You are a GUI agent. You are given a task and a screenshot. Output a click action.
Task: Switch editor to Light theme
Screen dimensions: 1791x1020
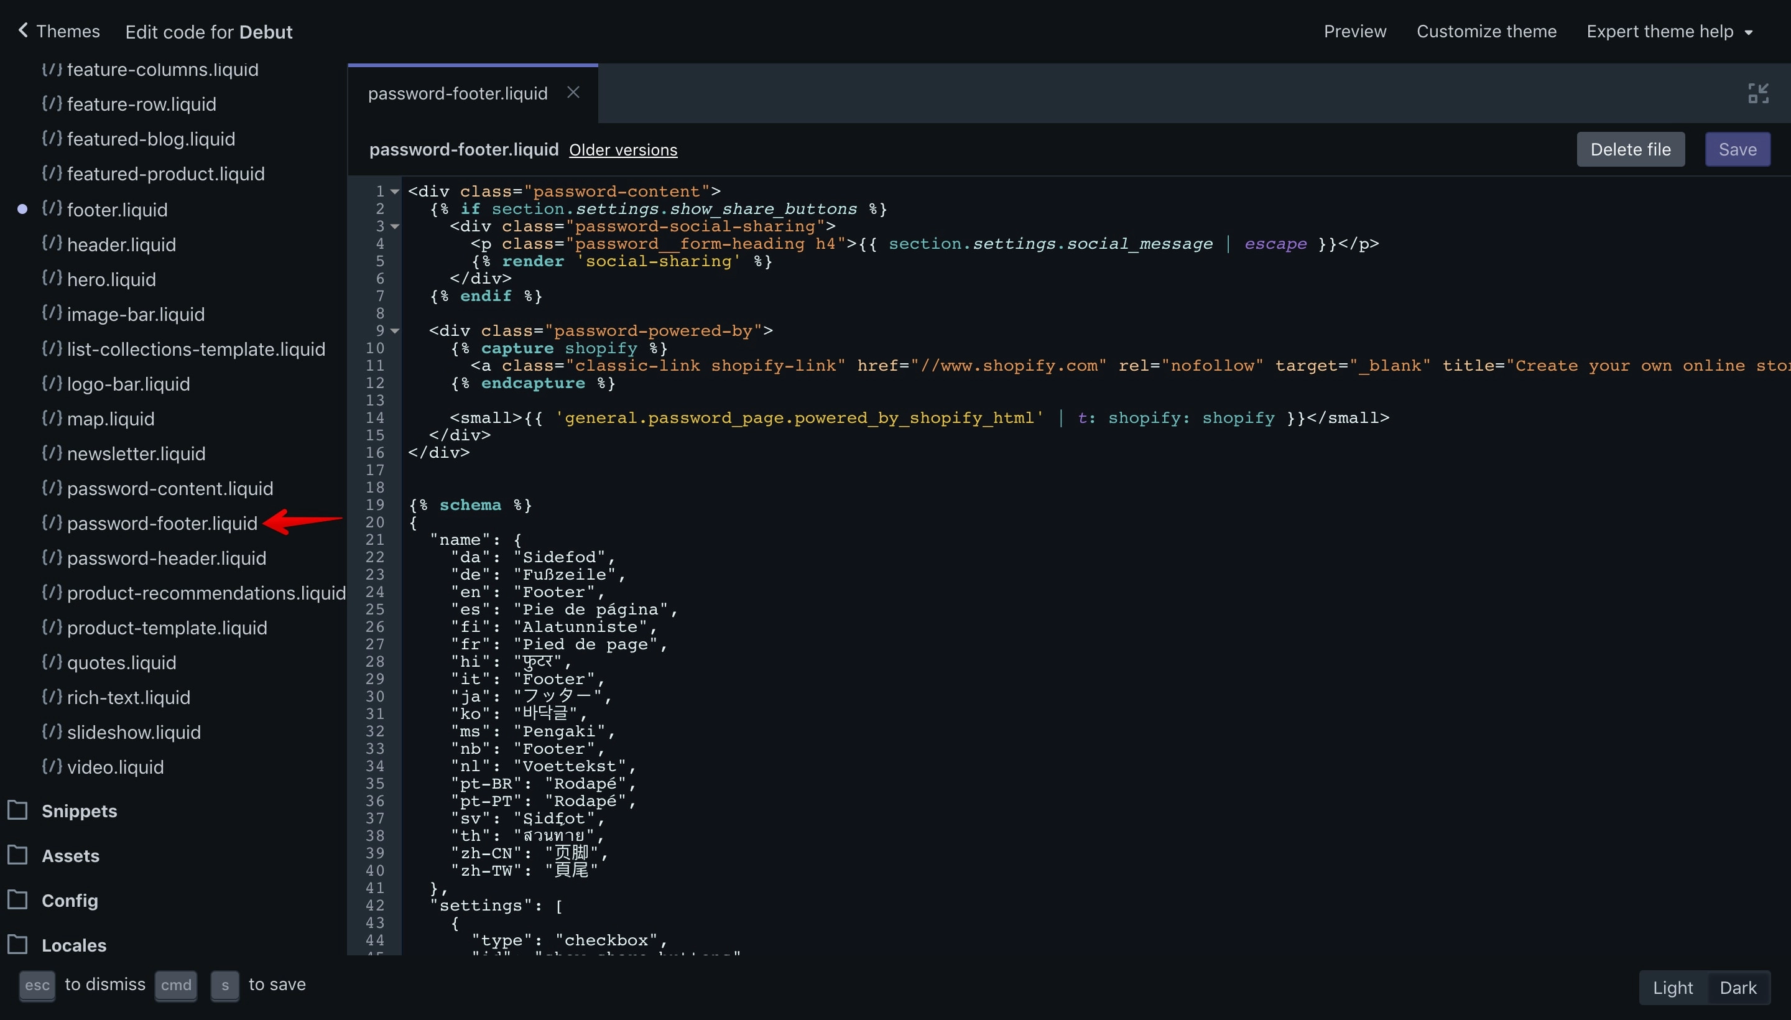click(x=1672, y=987)
